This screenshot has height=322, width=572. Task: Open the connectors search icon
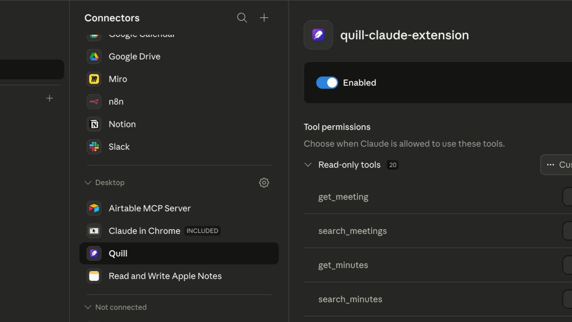click(242, 18)
